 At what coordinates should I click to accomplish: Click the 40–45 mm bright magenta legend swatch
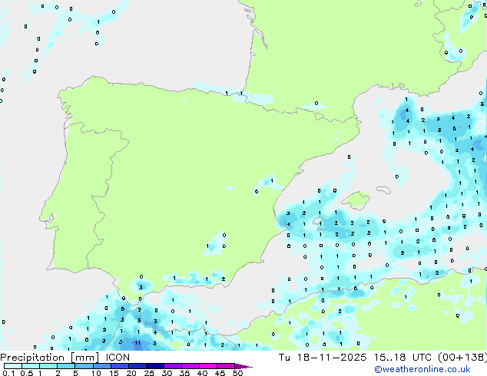[208, 366]
